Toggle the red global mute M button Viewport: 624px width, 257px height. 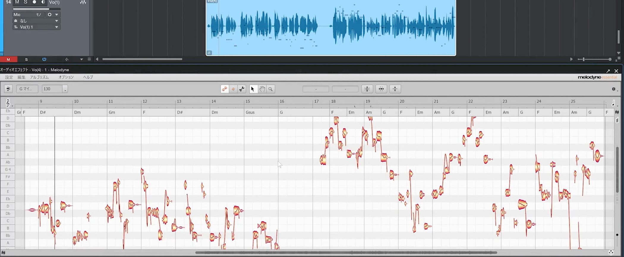(x=8, y=59)
